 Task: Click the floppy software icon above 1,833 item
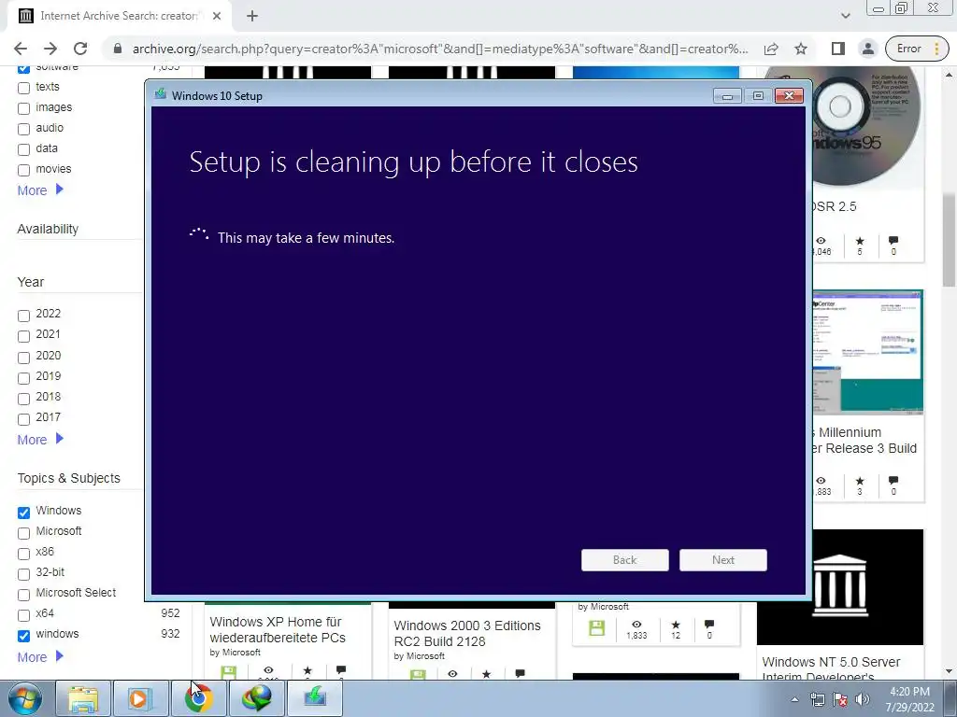click(596, 628)
